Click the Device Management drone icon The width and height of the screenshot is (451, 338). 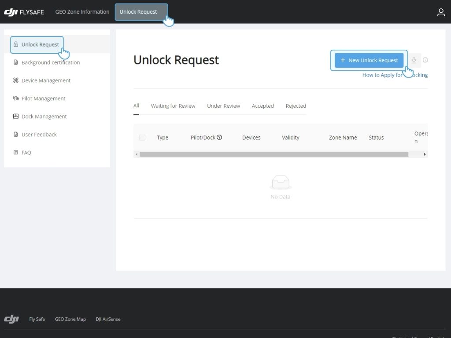(x=16, y=81)
